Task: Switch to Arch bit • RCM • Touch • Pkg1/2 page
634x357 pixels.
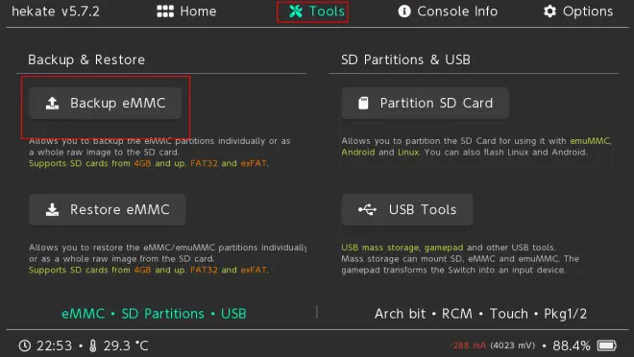Action: click(x=480, y=314)
